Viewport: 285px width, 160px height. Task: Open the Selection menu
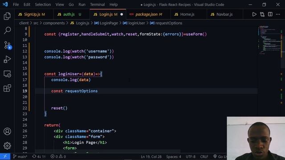[43, 4]
